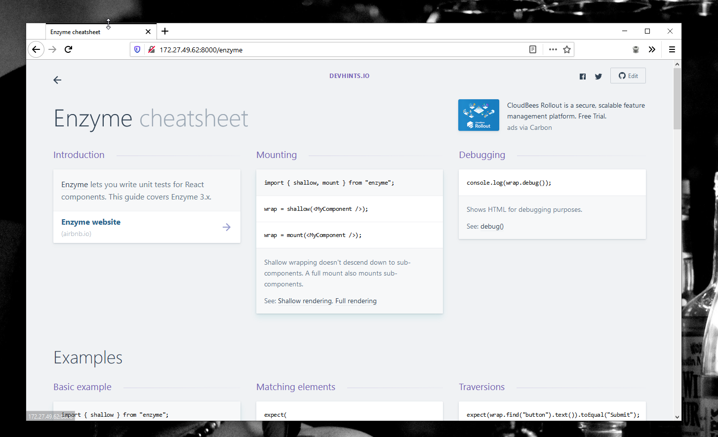Image resolution: width=718 pixels, height=437 pixels.
Task: Click the insecure connection lock icon
Action: pyautogui.click(x=152, y=49)
